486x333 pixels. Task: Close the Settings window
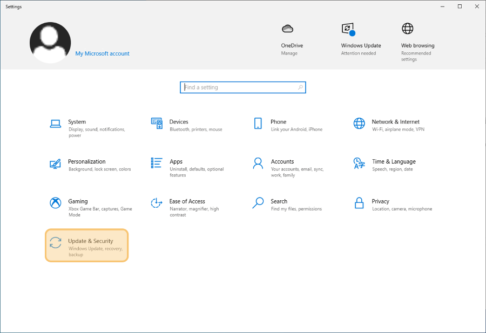point(477,6)
